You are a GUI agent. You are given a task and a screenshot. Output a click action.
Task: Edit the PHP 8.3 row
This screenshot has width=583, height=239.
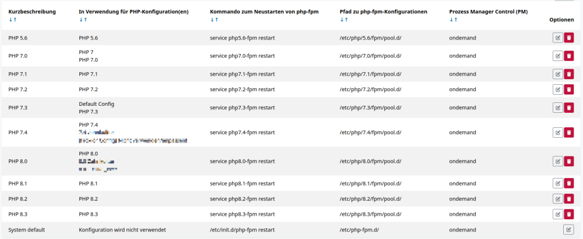[x=558, y=214]
